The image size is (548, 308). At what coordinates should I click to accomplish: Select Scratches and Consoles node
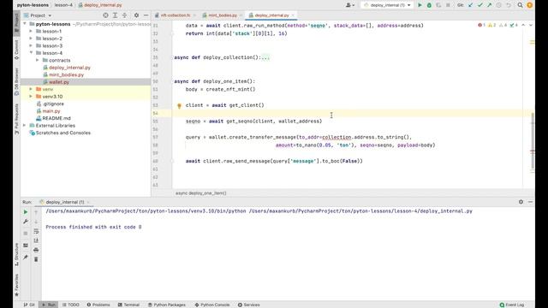coord(63,133)
